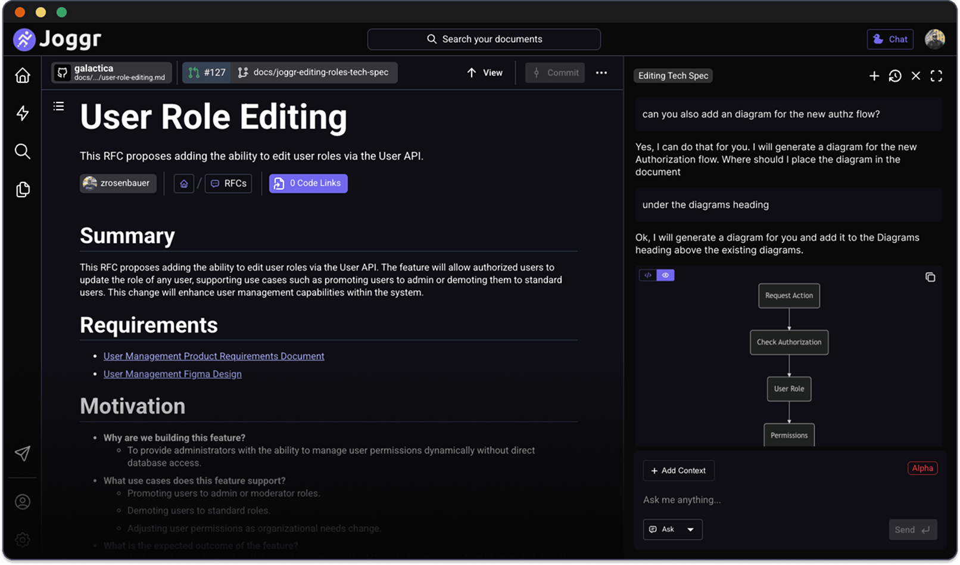The width and height of the screenshot is (960, 565).
Task: Open pull request #127
Action: (207, 73)
